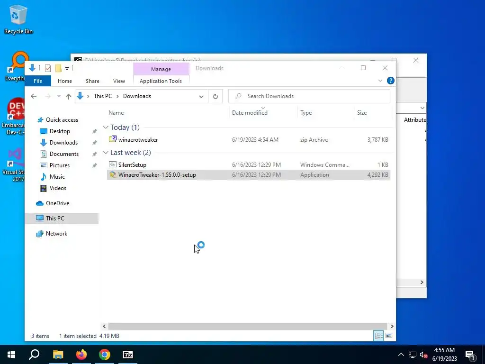Click the blue Help question mark icon
The width and height of the screenshot is (485, 364).
(391, 81)
